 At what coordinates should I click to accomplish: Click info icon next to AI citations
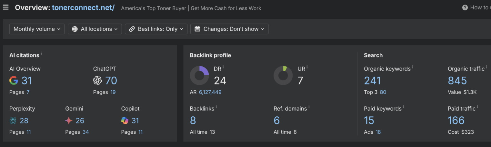coord(41,54)
